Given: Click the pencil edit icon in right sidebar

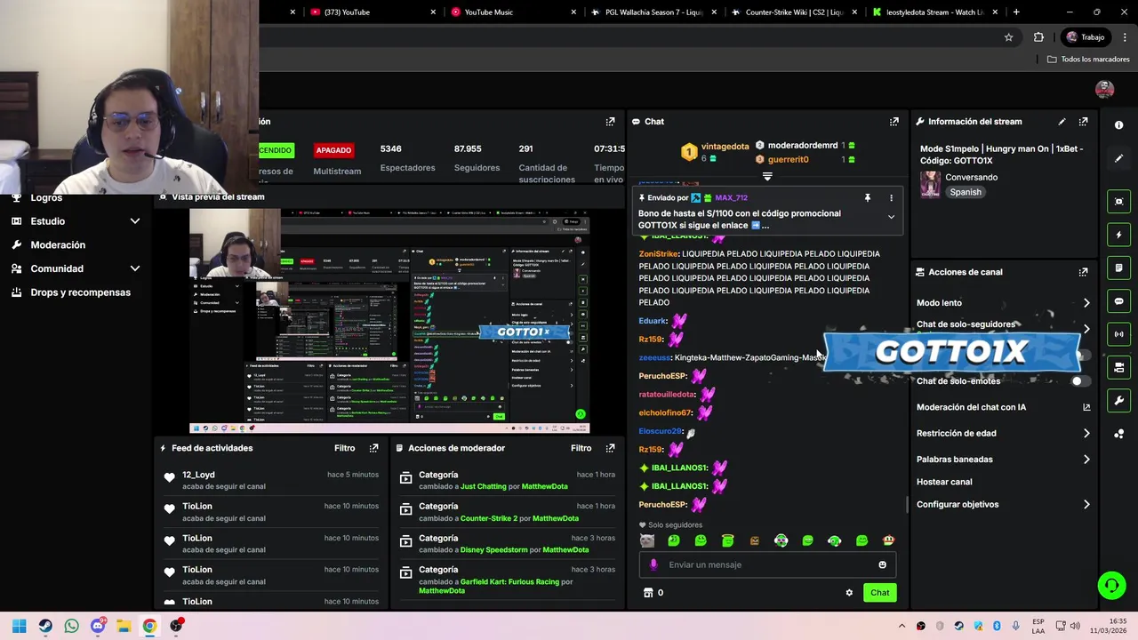Looking at the screenshot, I should 1118,158.
